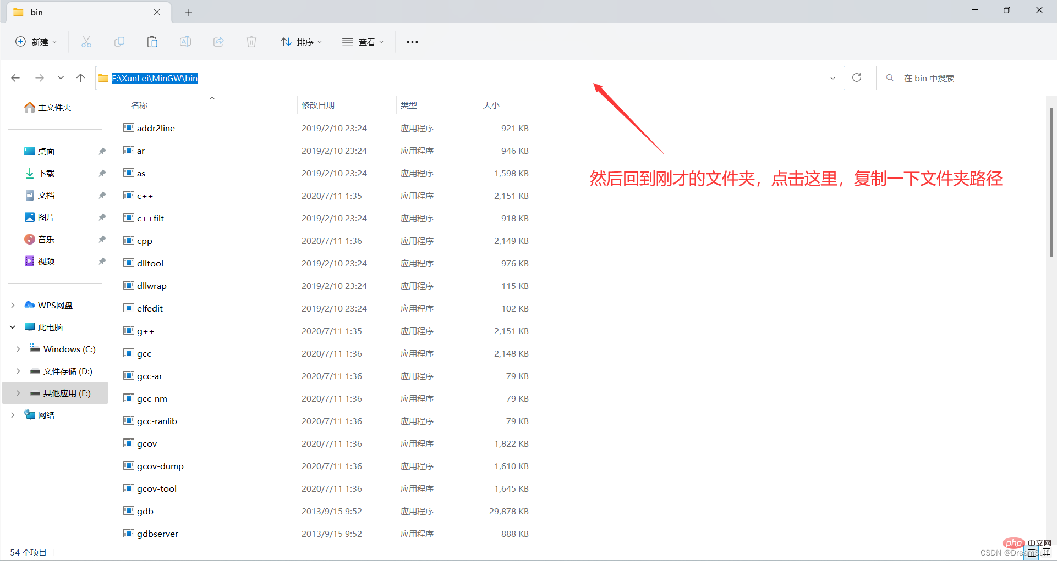The height and width of the screenshot is (561, 1057).
Task: Click the Share icon in the toolbar
Action: point(218,41)
